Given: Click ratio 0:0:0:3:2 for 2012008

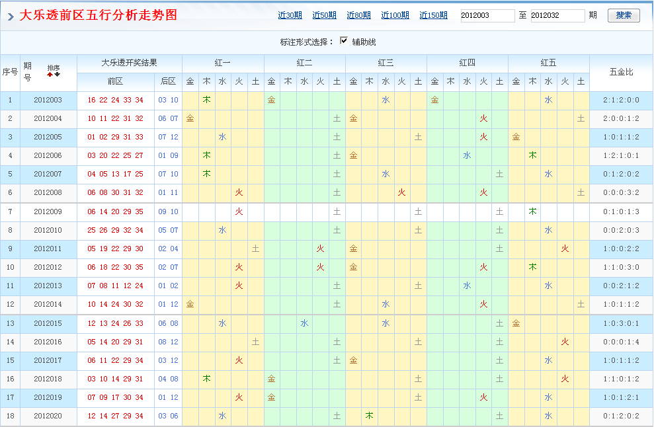Looking at the screenshot, I should pyautogui.click(x=621, y=192).
